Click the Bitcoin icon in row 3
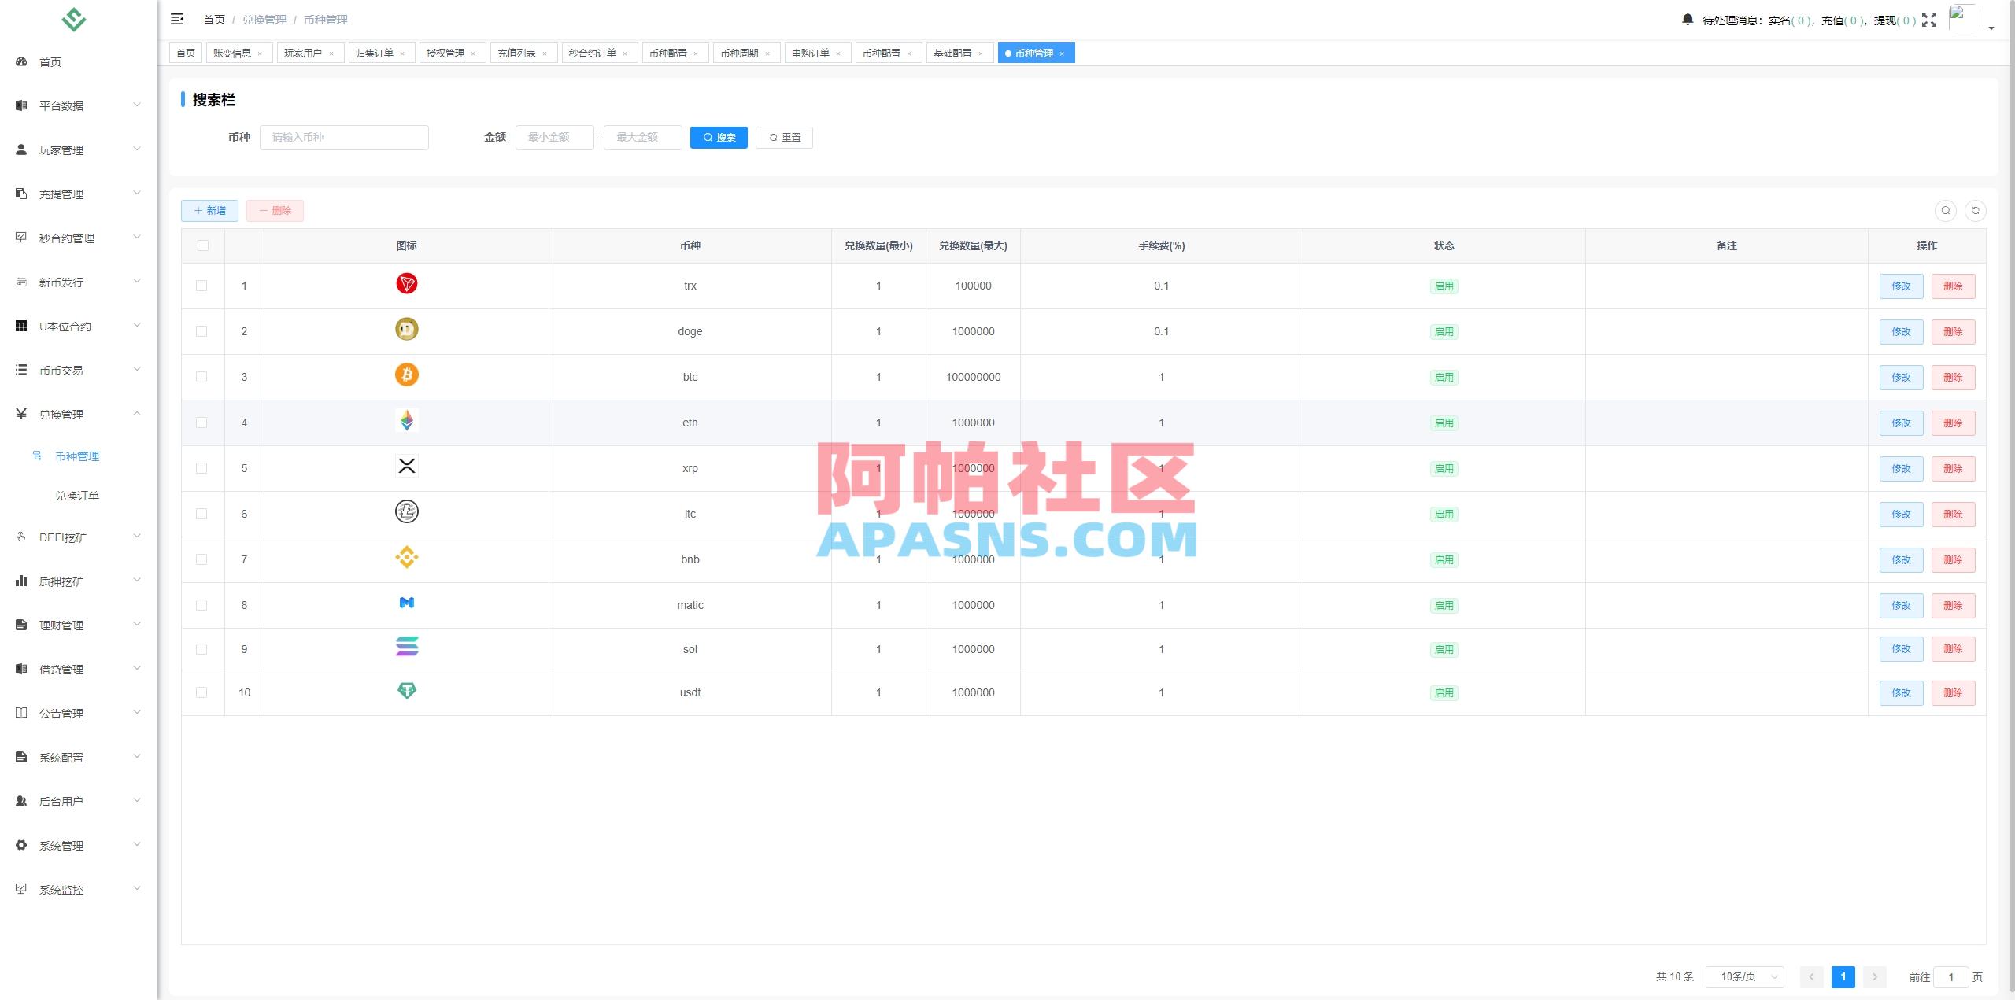Image resolution: width=2015 pixels, height=1000 pixels. click(x=407, y=375)
